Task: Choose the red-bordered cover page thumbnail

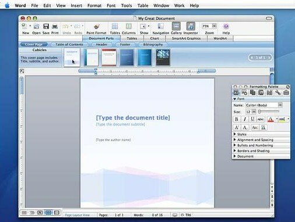Action: (x=109, y=58)
